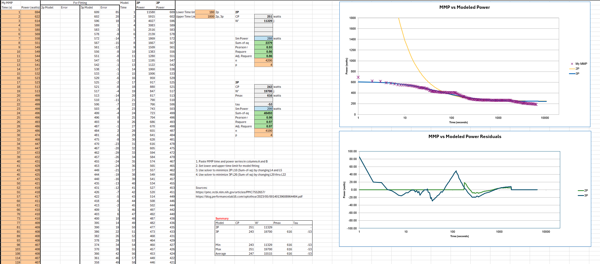600x264 pixels.
Task: Click the 100.00 y-axis label in residuals chart
Action: (x=352, y=151)
